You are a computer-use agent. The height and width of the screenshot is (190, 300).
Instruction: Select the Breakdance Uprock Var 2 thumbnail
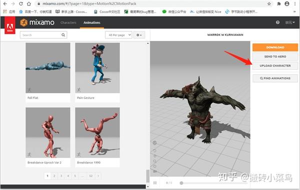click(x=48, y=133)
